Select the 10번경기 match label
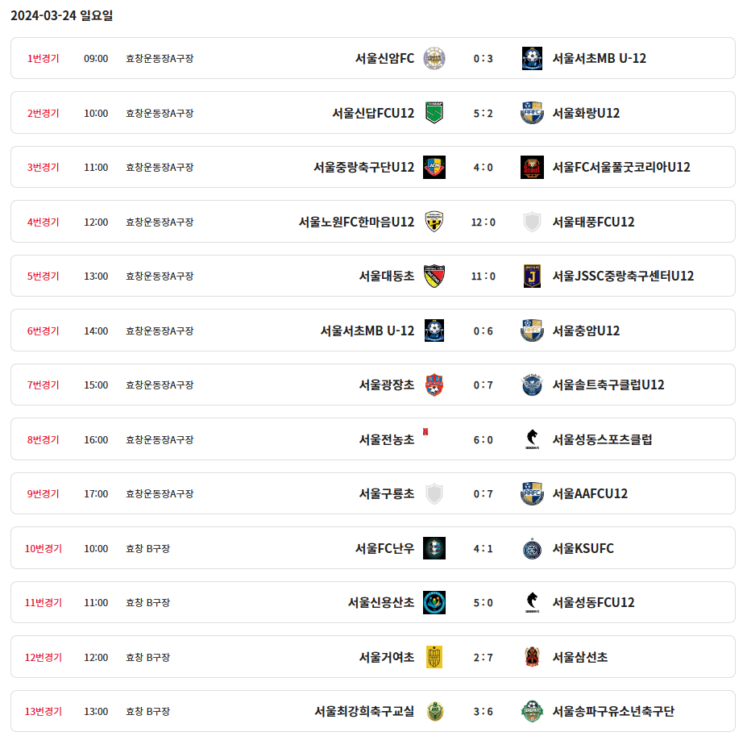 [44, 548]
